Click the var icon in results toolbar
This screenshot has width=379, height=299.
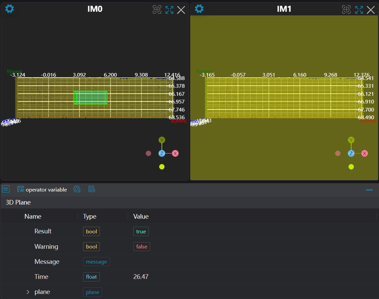(x=6, y=189)
